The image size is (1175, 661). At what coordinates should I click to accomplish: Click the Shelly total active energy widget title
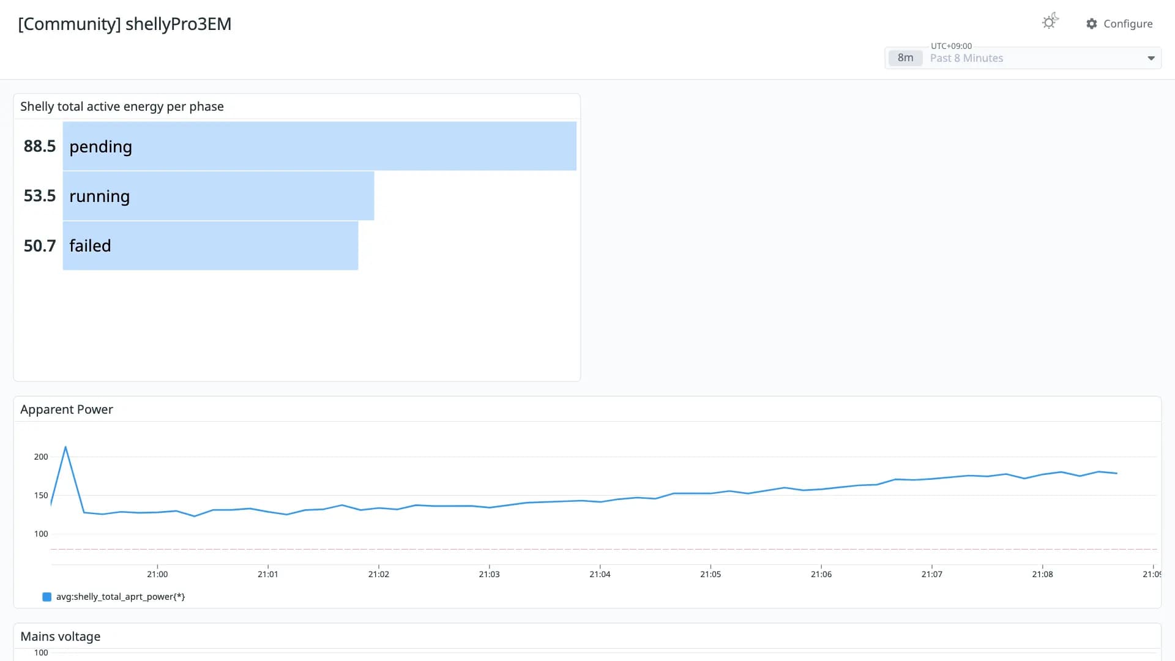[122, 106]
